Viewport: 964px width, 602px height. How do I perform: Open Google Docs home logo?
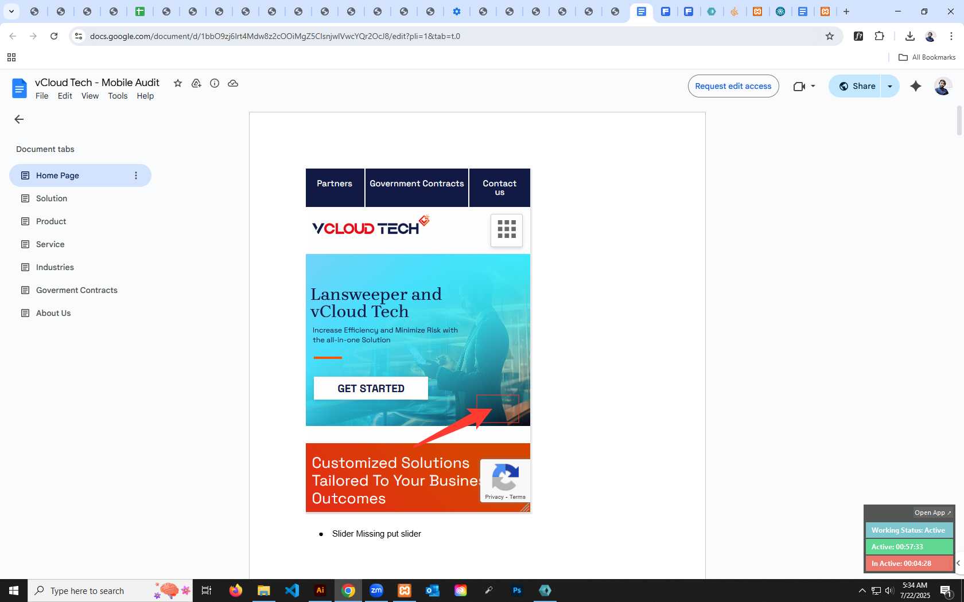pos(19,88)
